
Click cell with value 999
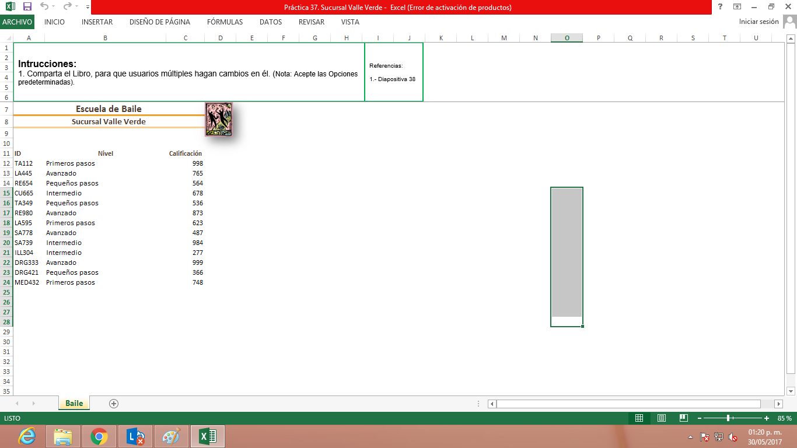(186, 262)
